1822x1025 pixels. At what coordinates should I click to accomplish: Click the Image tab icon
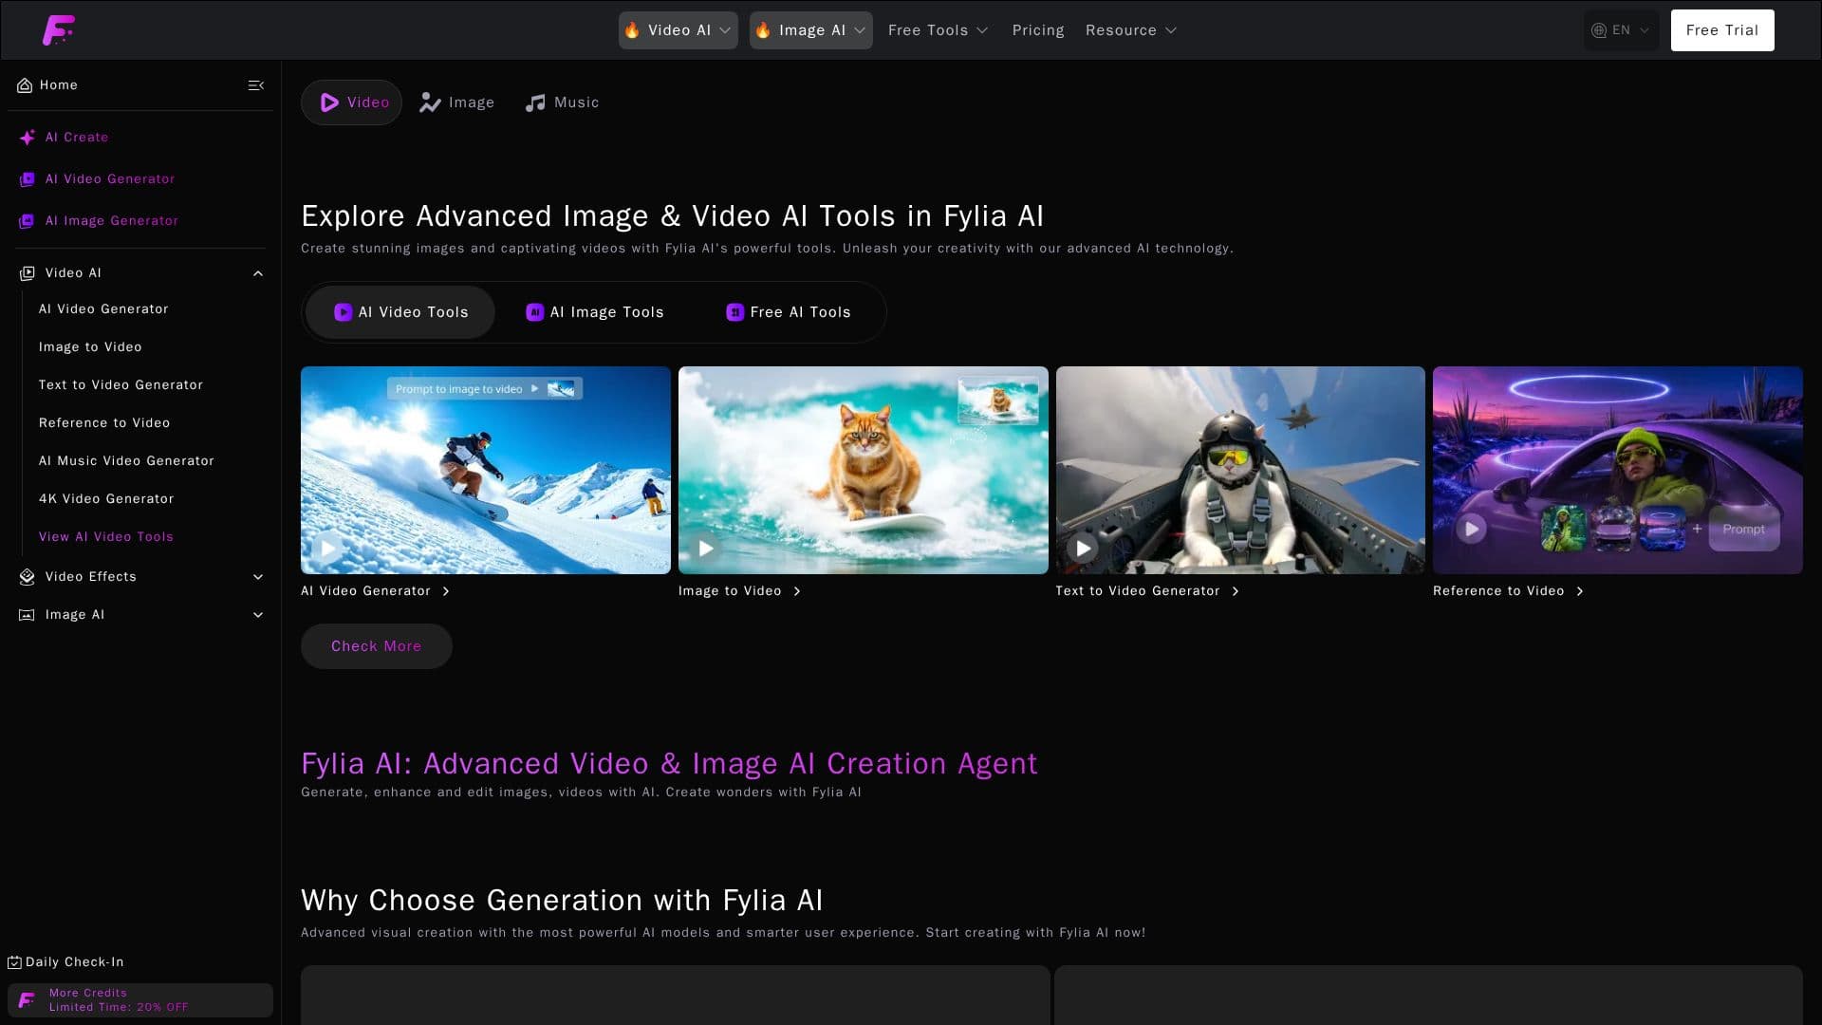tap(430, 102)
